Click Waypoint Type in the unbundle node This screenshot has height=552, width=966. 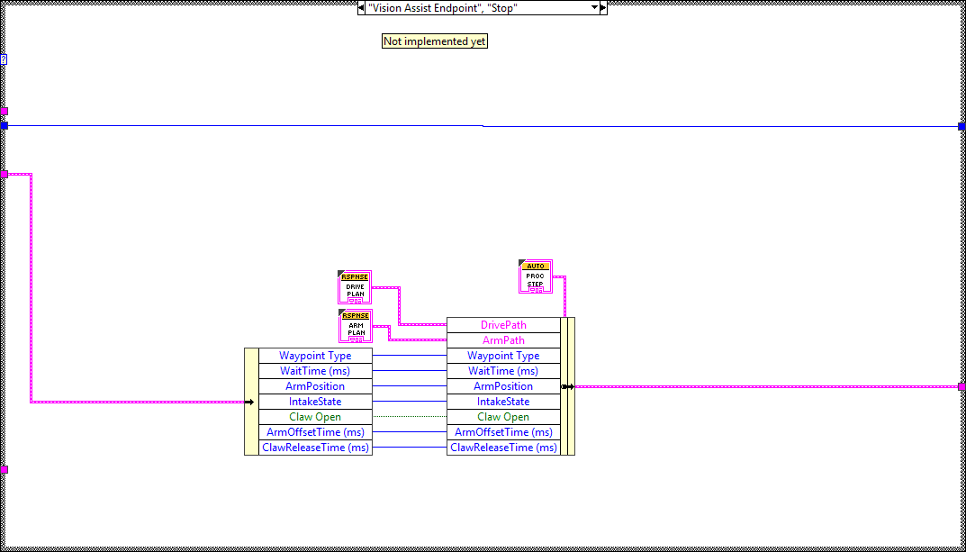(315, 355)
